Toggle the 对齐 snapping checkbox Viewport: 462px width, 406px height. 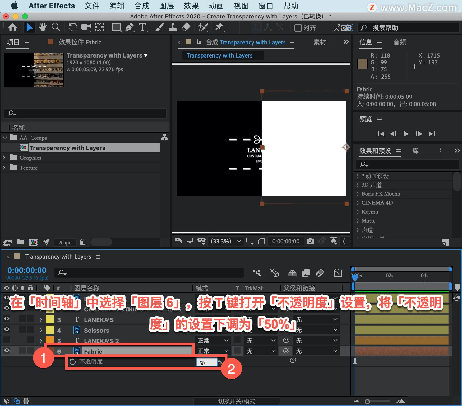pyautogui.click(x=298, y=28)
